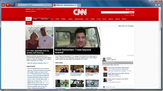The width and height of the screenshot is (163, 91).
Task: Click Stocks up on Japan move link
Action: pos(35,81)
